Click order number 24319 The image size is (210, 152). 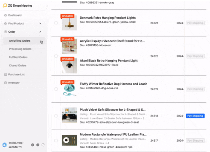click(x=154, y=89)
